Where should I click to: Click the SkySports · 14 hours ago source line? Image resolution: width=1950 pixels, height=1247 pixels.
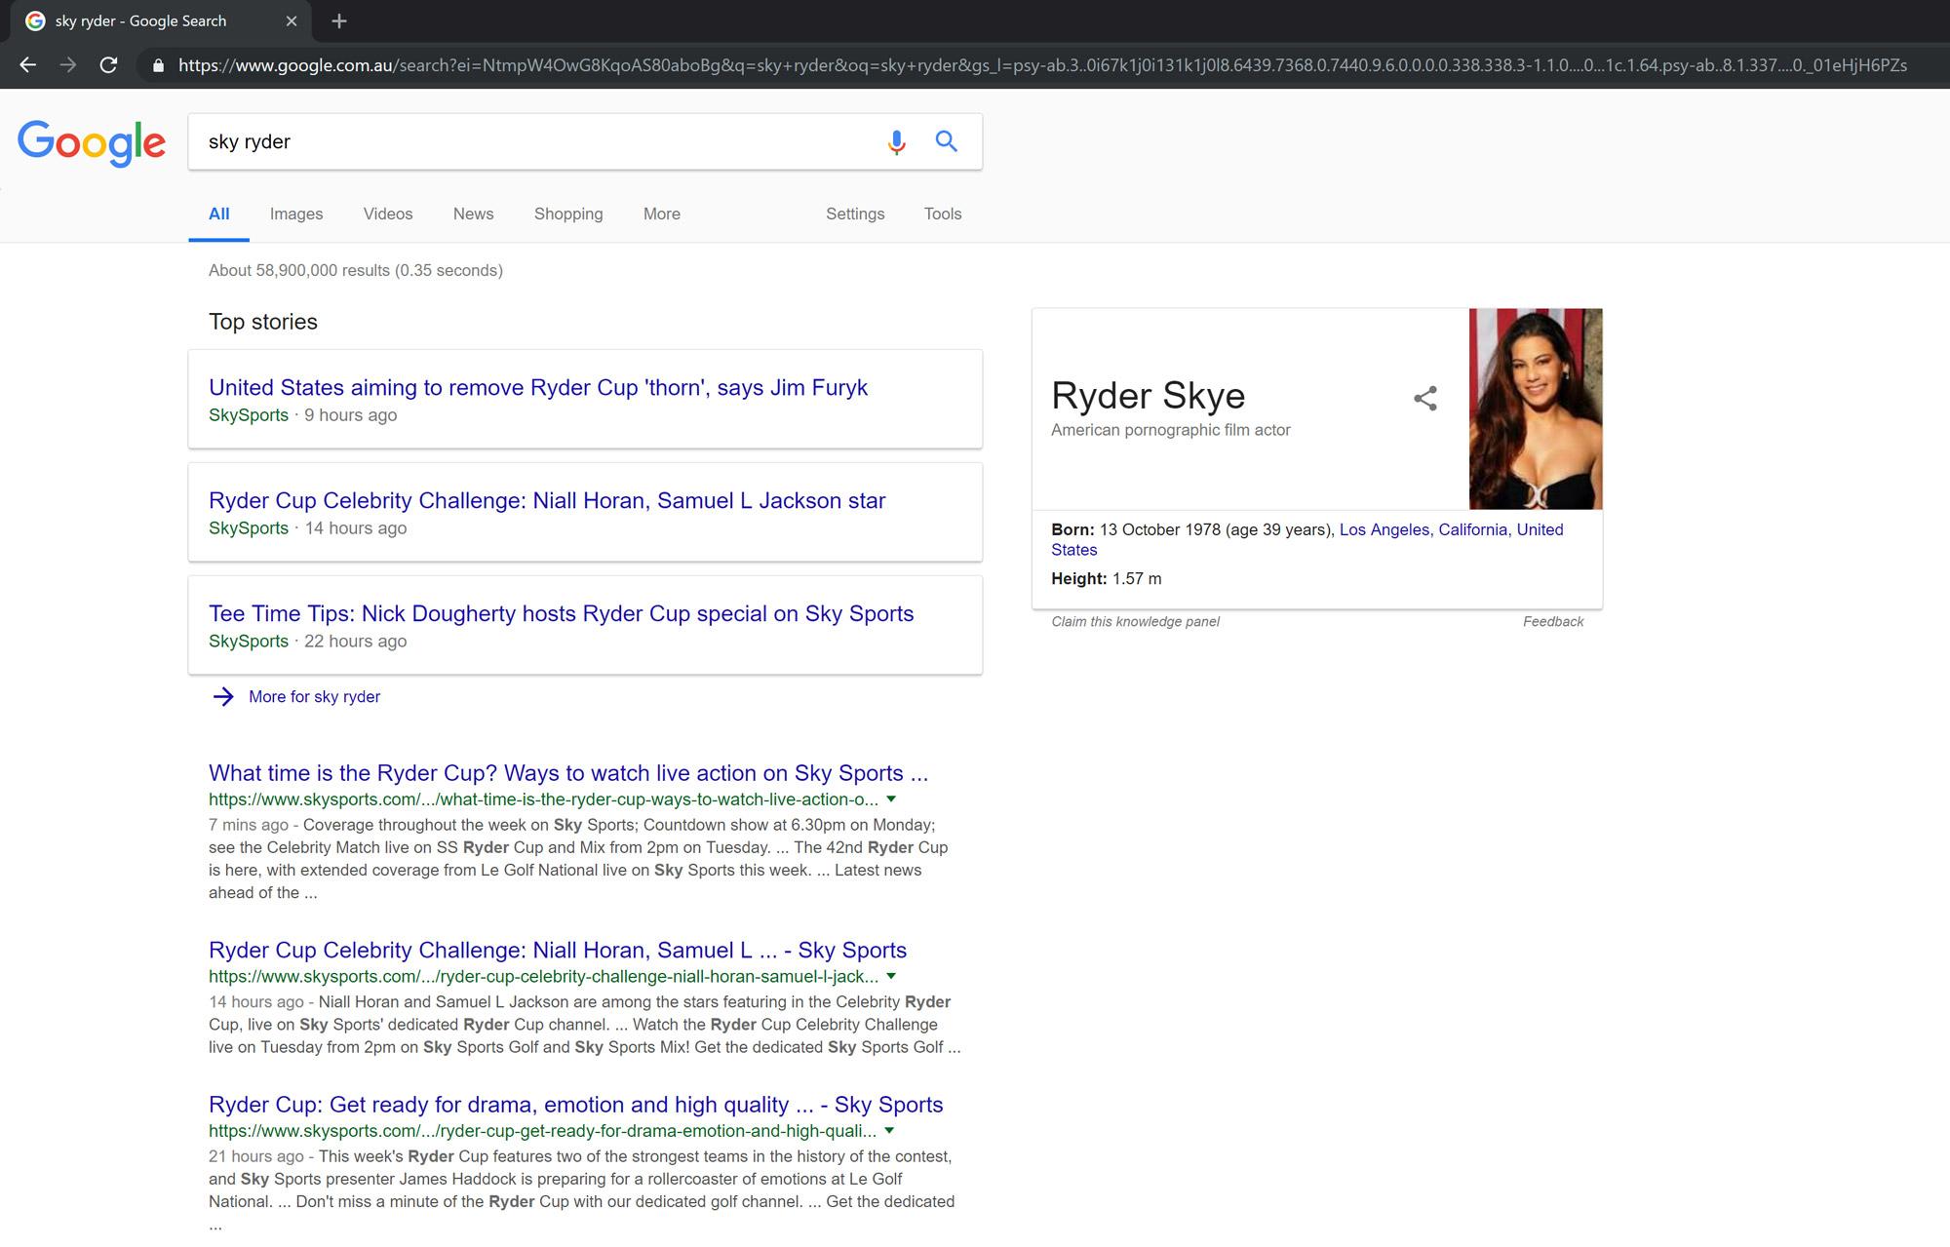pyautogui.click(x=307, y=528)
